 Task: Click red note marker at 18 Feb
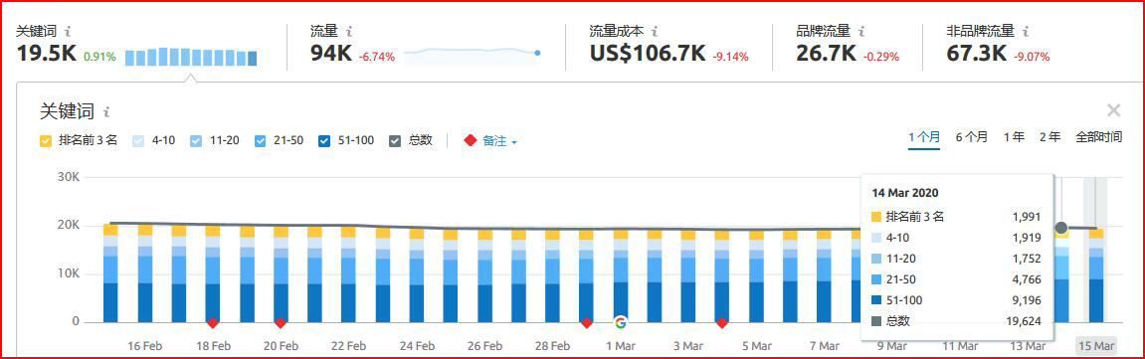pyautogui.click(x=213, y=322)
